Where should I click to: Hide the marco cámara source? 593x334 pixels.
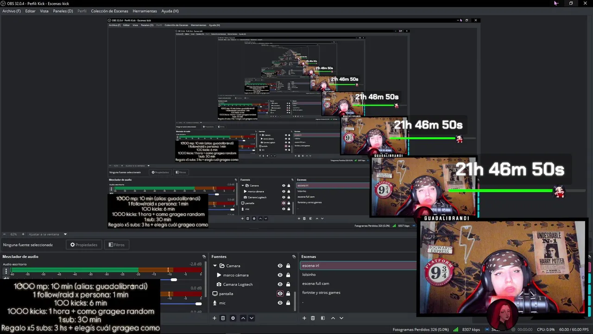pos(280,275)
